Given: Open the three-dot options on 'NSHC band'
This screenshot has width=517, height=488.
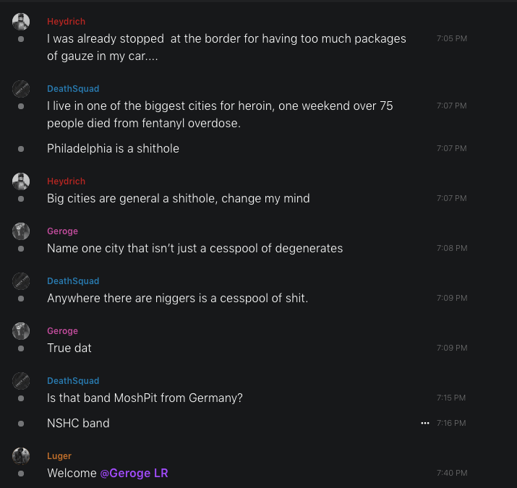Looking at the screenshot, I should (425, 423).
